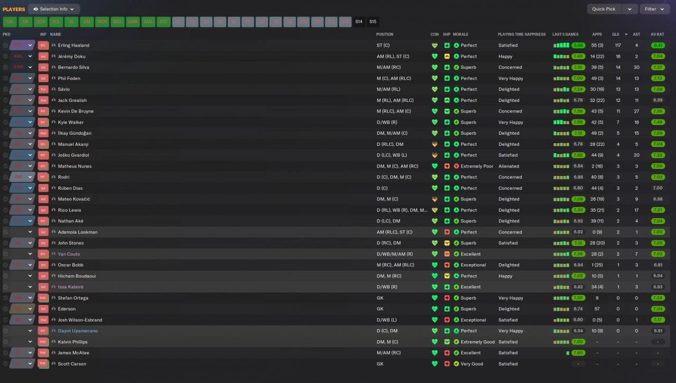The width and height of the screenshot is (676, 383).
Task: Toggle the selection circle for Ademola Lookman
Action: coord(5,232)
